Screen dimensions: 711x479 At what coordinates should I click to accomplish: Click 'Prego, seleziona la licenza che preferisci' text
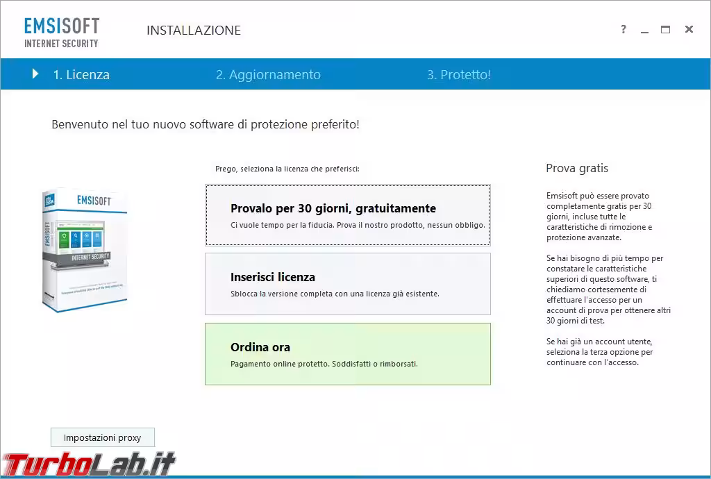287,169
